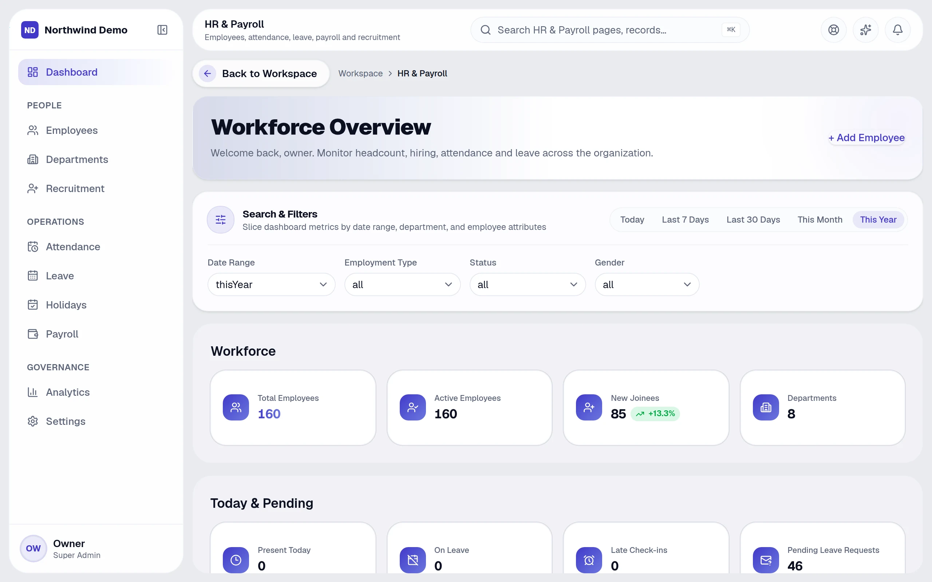The image size is (932, 582).
Task: Open the Employment Type dropdown
Action: [402, 284]
